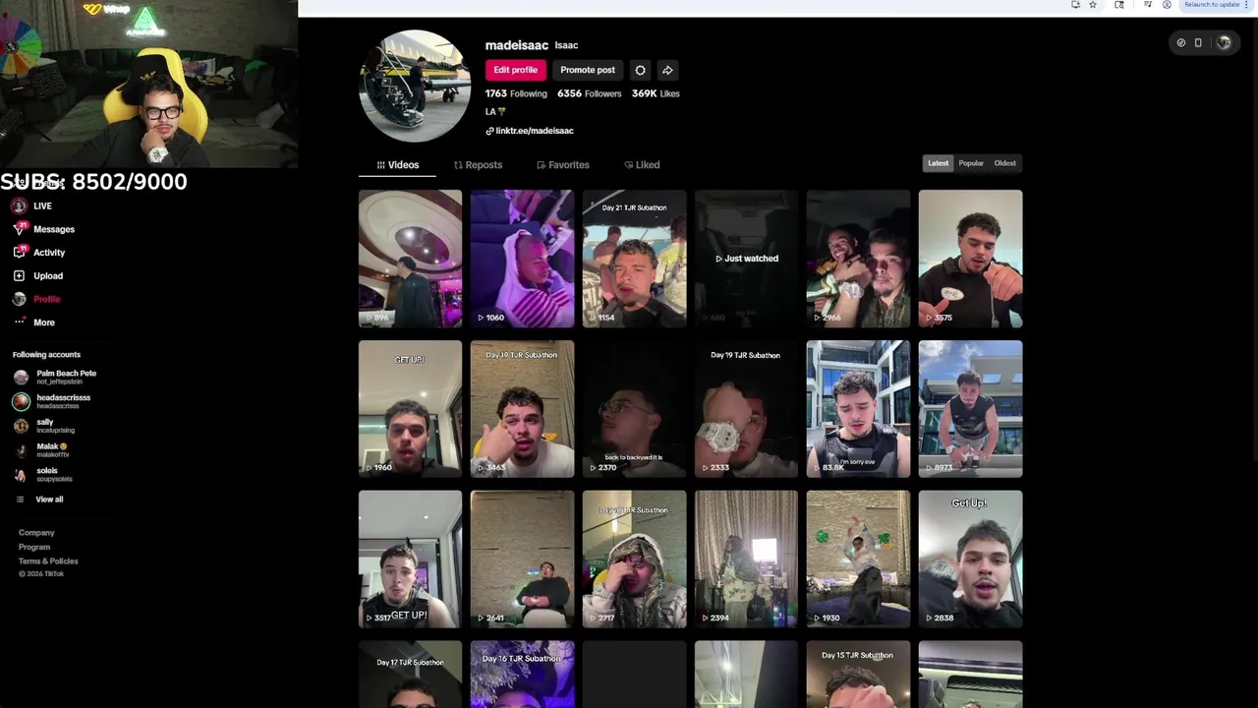
Task: Open tab search icon in Chrome toolbar
Action: [1118, 5]
